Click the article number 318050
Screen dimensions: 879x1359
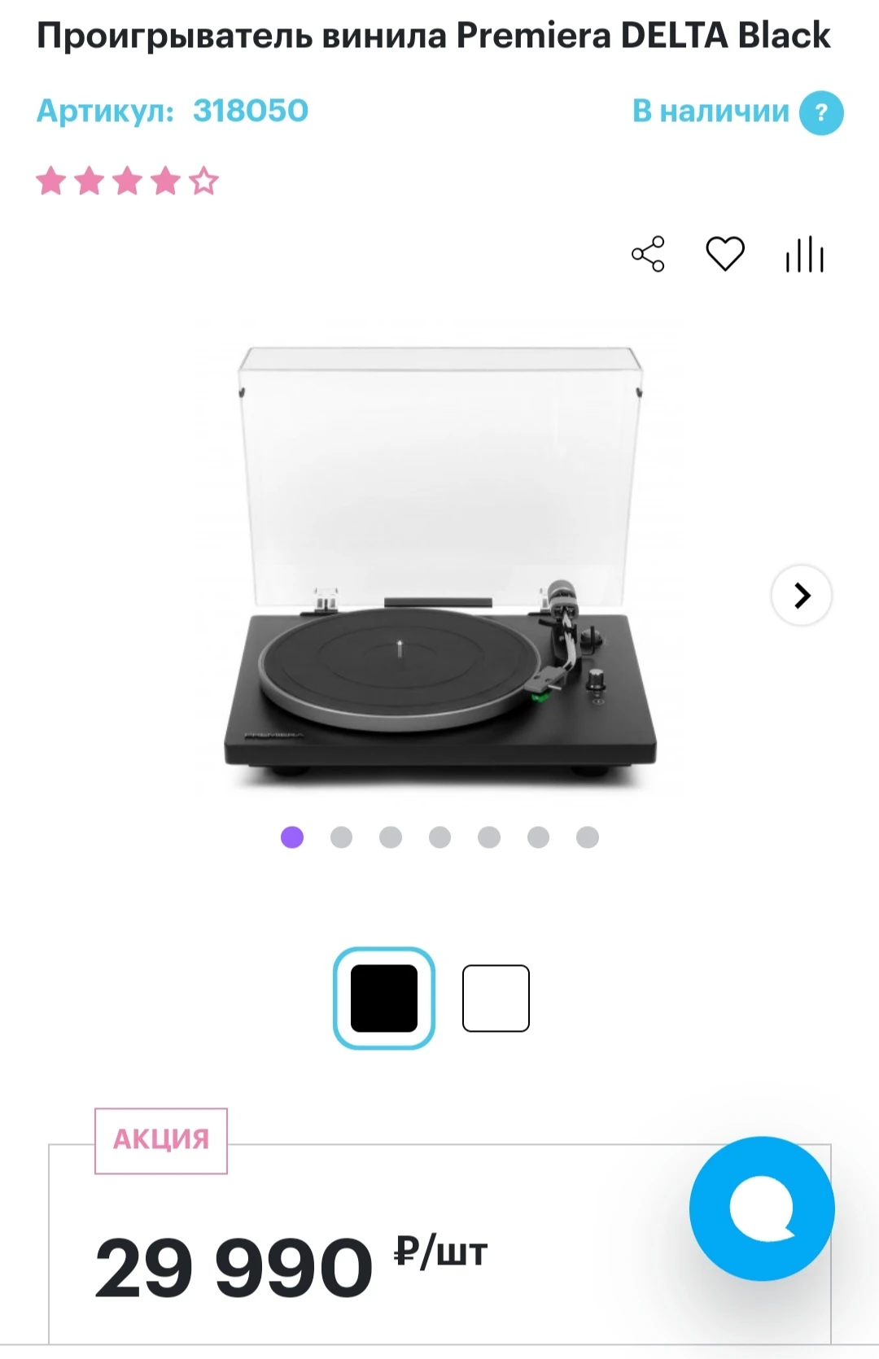251,111
